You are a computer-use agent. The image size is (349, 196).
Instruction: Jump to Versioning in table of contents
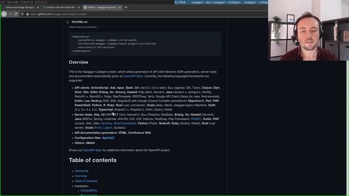coord(81,171)
